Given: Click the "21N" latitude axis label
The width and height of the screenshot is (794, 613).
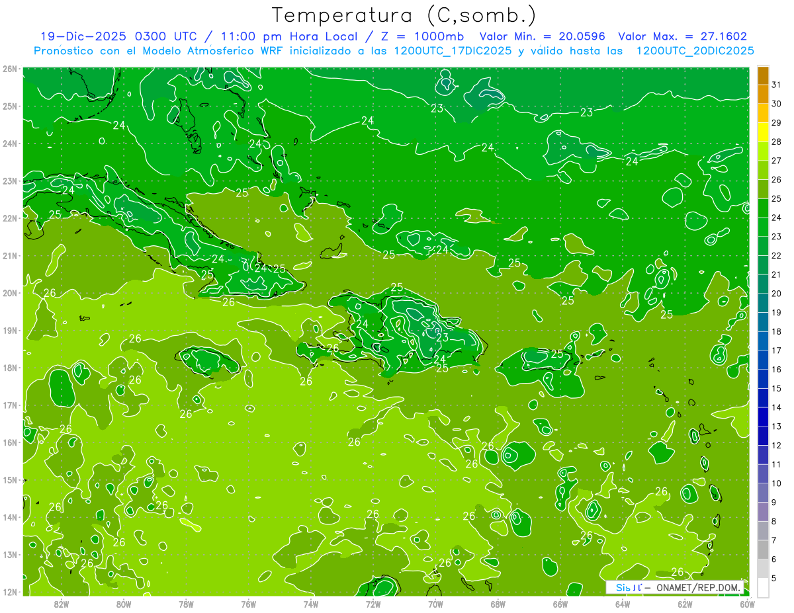Looking at the screenshot, I should pyautogui.click(x=10, y=255).
